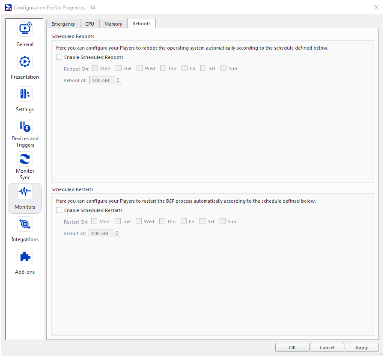Open the Monitor Sync section
The height and width of the screenshot is (357, 384).
(25, 159)
